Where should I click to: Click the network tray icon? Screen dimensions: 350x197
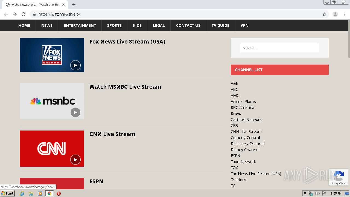click(x=311, y=193)
